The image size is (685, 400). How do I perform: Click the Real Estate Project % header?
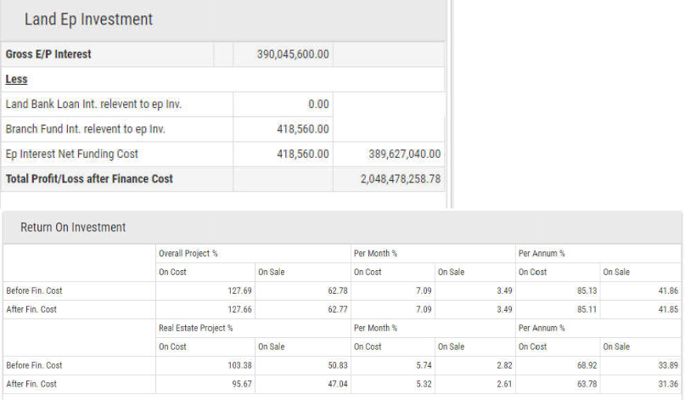coord(195,328)
